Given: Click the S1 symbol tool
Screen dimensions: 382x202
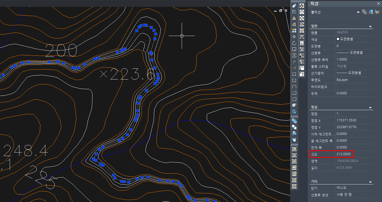Looking at the screenshot, I should coord(294,180).
